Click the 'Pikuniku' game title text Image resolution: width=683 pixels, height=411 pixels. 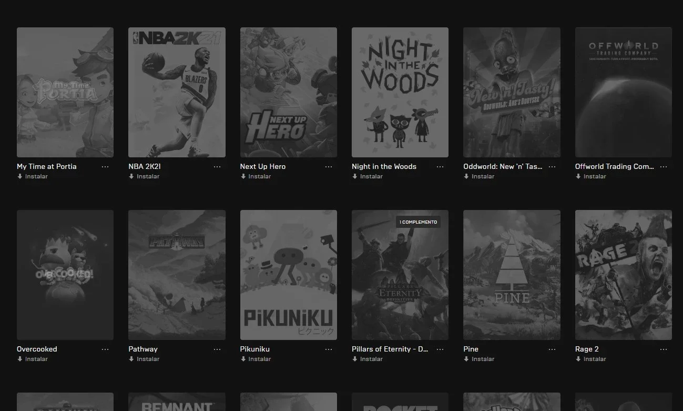[255, 349]
